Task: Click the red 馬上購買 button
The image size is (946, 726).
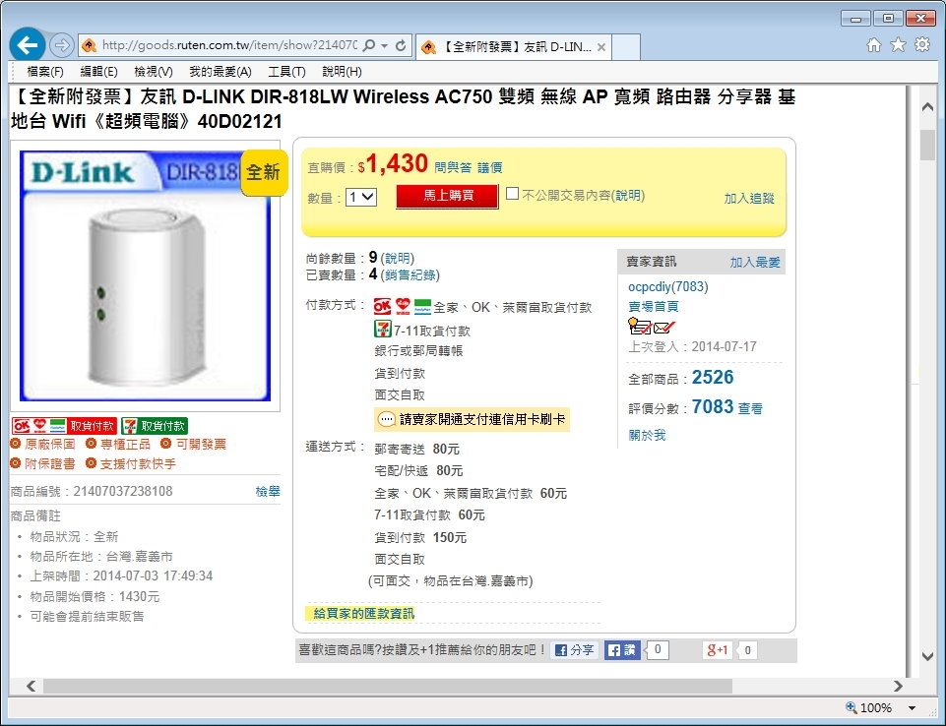Action: 447,196
